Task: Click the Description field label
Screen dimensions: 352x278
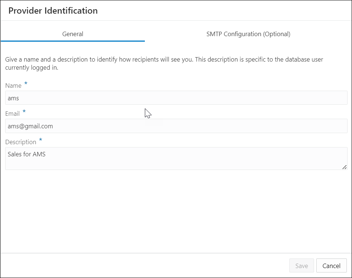Action: point(21,142)
